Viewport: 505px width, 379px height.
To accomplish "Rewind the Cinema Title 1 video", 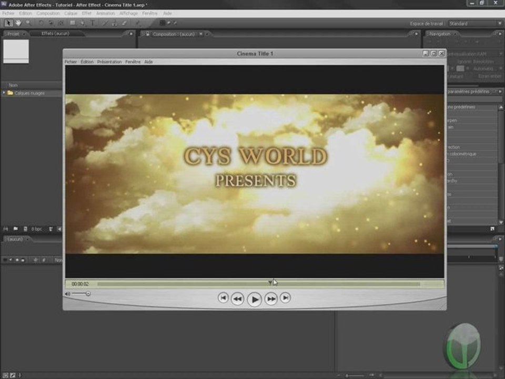I will tap(238, 299).
